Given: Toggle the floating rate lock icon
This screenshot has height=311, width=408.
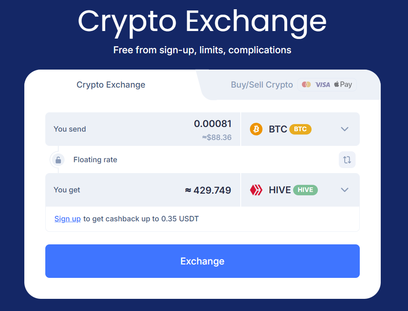Looking at the screenshot, I should coord(58,160).
